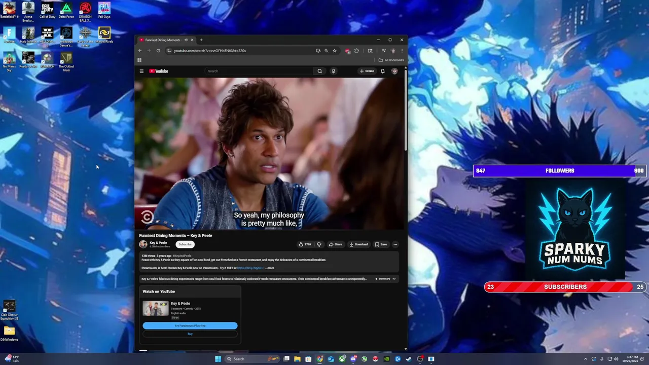Viewport: 649px width, 365px height.
Task: View site information in address bar
Action: (169, 51)
